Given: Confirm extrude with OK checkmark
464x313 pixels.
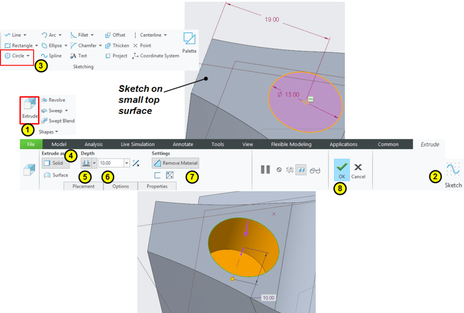Looking at the screenshot, I should pyautogui.click(x=342, y=170).
